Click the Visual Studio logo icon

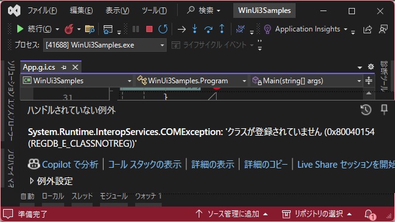click(x=14, y=10)
